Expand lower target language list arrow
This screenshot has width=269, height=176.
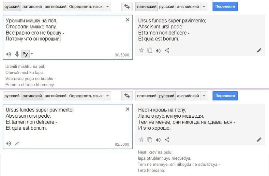(204, 96)
